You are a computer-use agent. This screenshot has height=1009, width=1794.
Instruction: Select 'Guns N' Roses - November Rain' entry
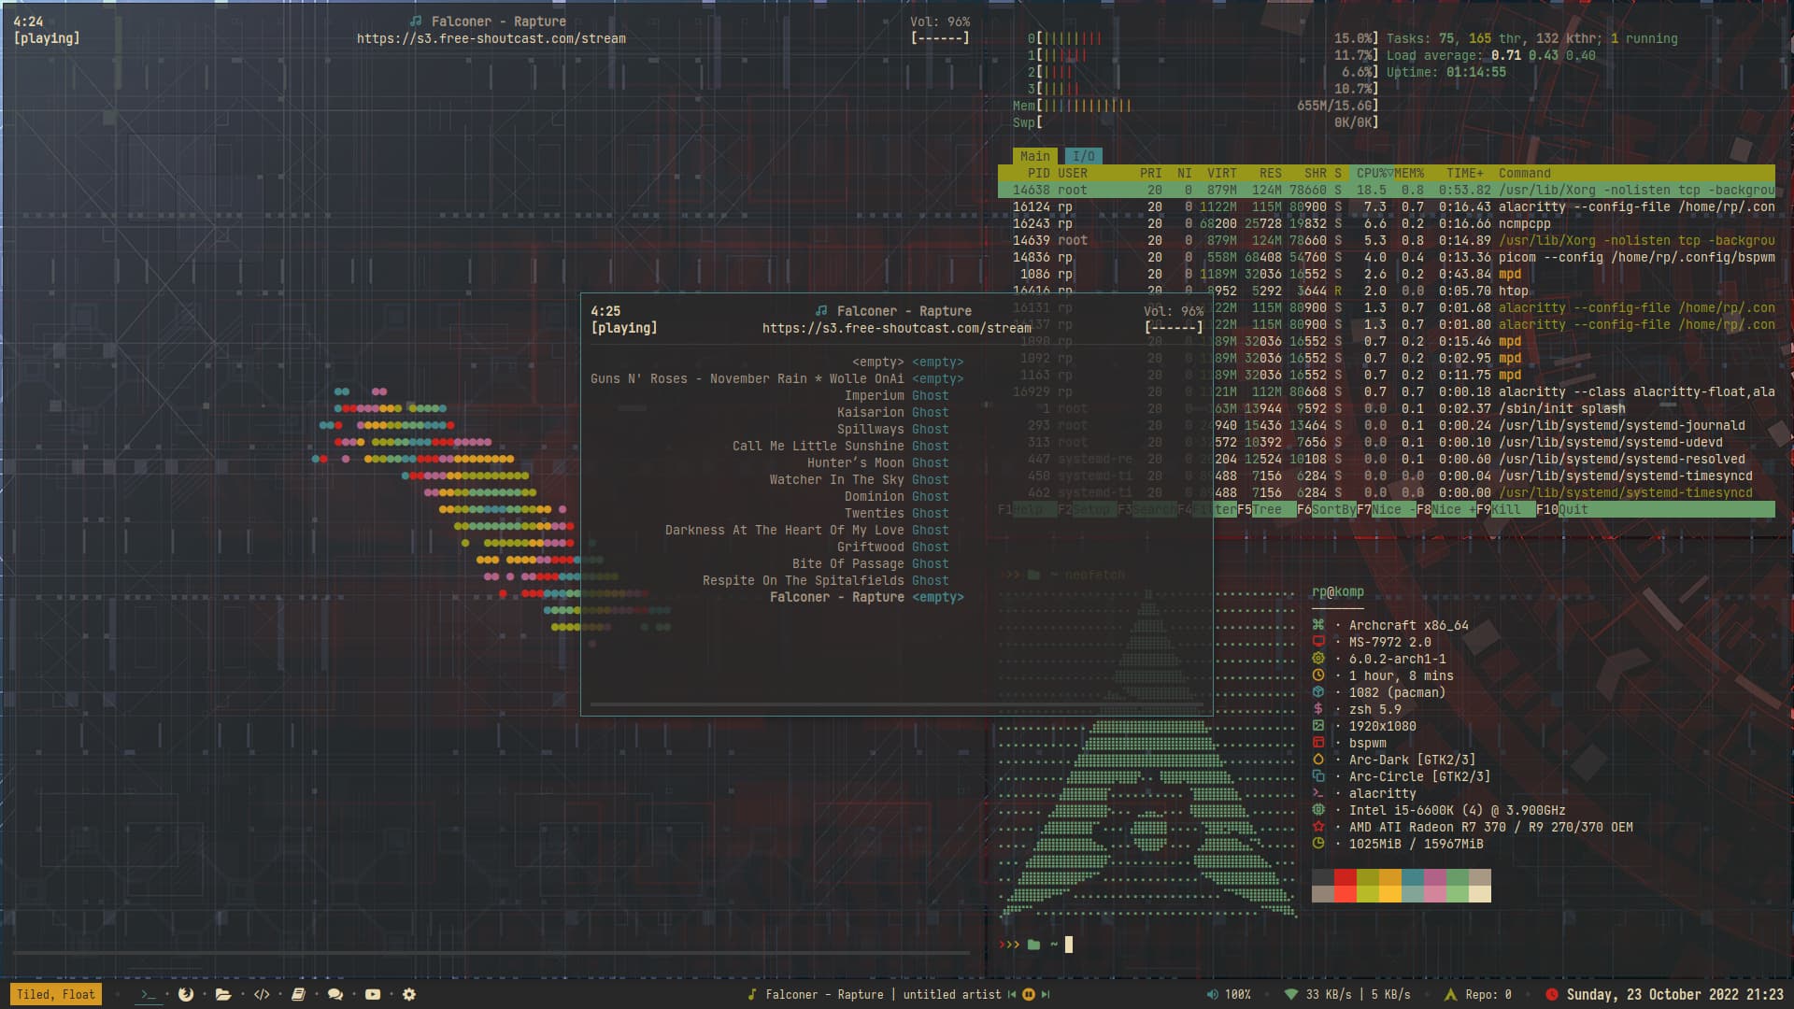click(747, 378)
